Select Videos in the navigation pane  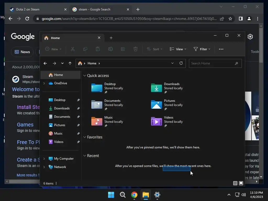point(60,142)
